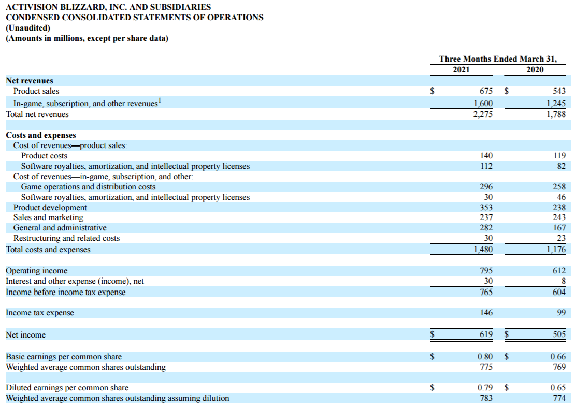This screenshot has height=409, width=575.
Task: Select Product costs value 140
Action: [486, 156]
